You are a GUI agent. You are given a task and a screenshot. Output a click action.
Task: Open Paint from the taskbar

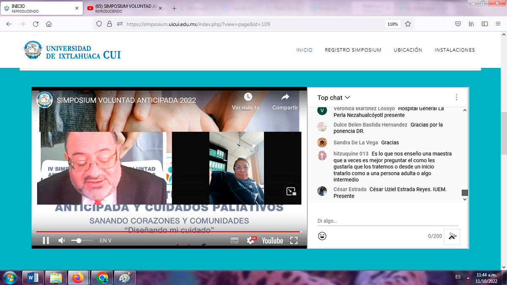[x=125, y=278]
